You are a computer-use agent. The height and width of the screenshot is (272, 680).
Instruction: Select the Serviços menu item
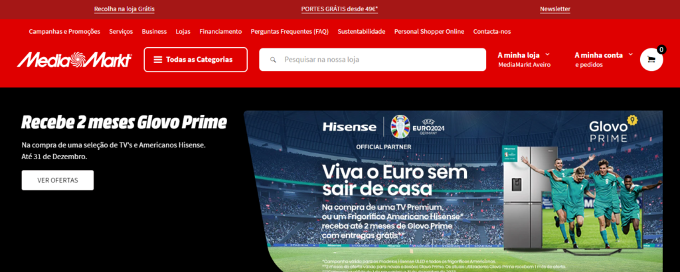point(121,32)
